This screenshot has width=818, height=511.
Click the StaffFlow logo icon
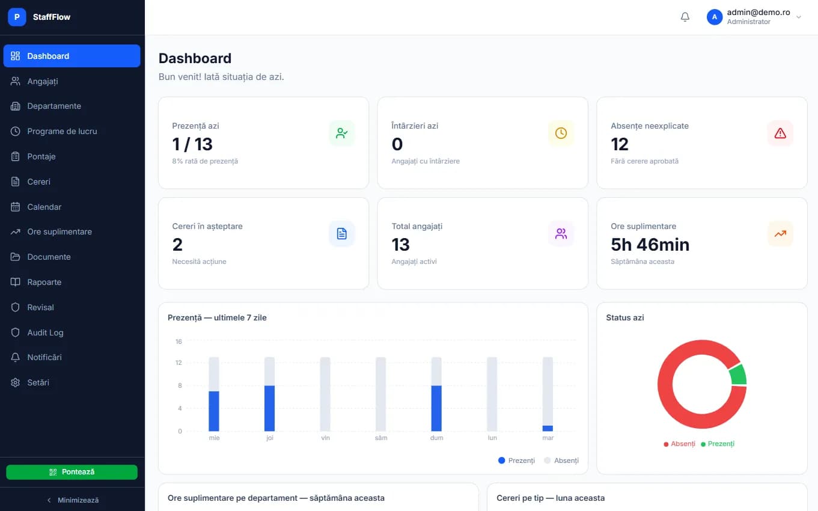tap(17, 17)
